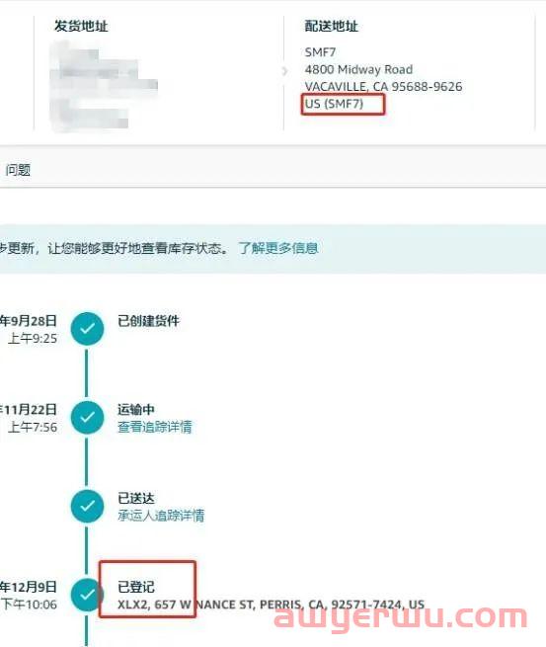Viewport: 546px width, 647px height.
Task: Open the 了解更多信息 link
Action: pos(278,248)
